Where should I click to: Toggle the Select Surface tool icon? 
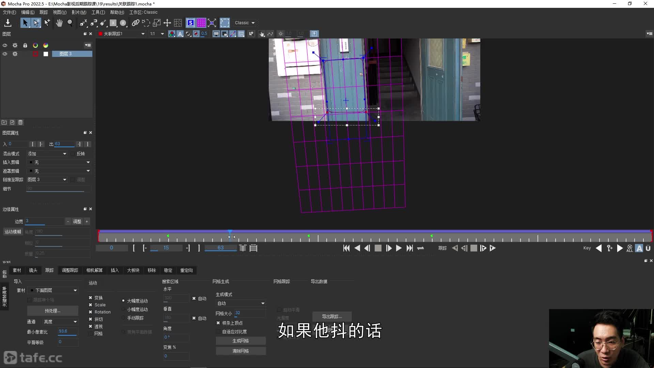pyautogui.click(x=225, y=23)
